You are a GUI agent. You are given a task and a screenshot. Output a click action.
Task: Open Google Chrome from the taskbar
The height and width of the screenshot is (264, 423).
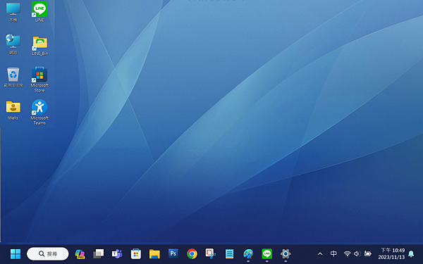click(192, 253)
